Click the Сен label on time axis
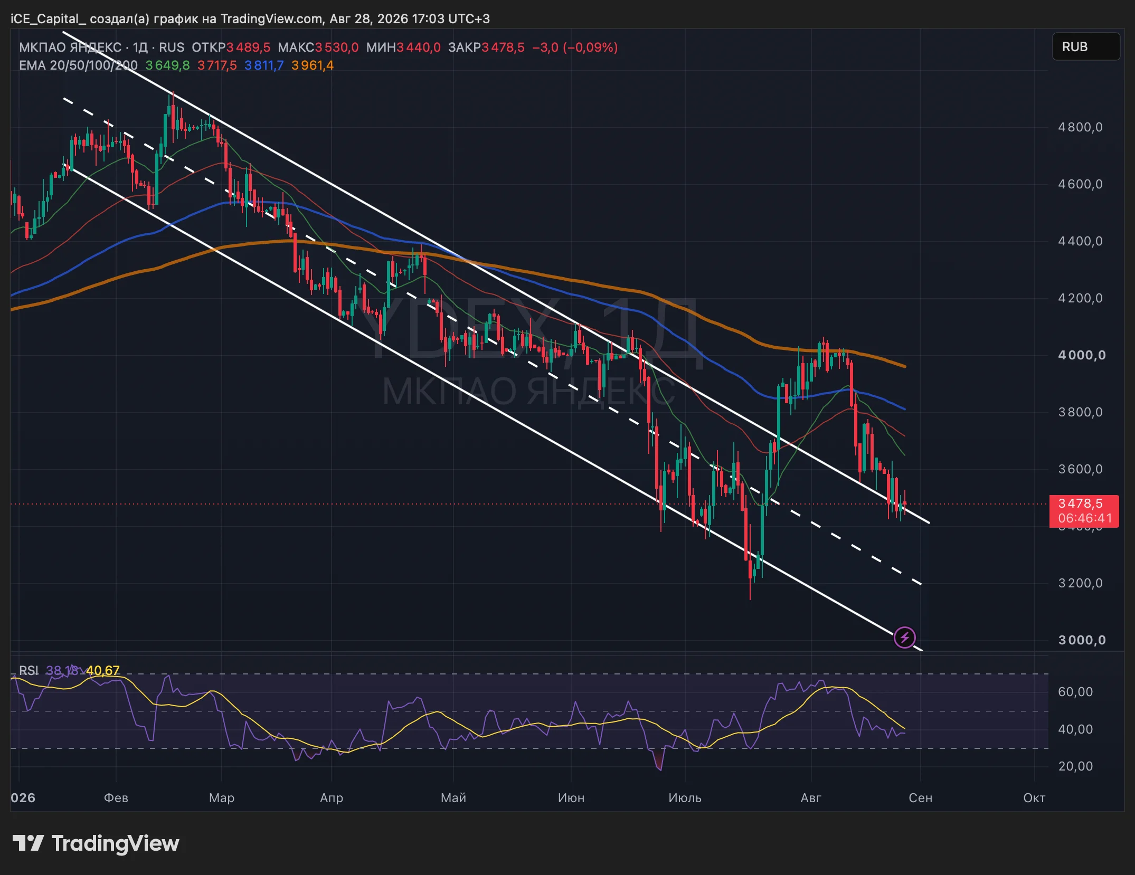Image resolution: width=1135 pixels, height=875 pixels. point(921,798)
